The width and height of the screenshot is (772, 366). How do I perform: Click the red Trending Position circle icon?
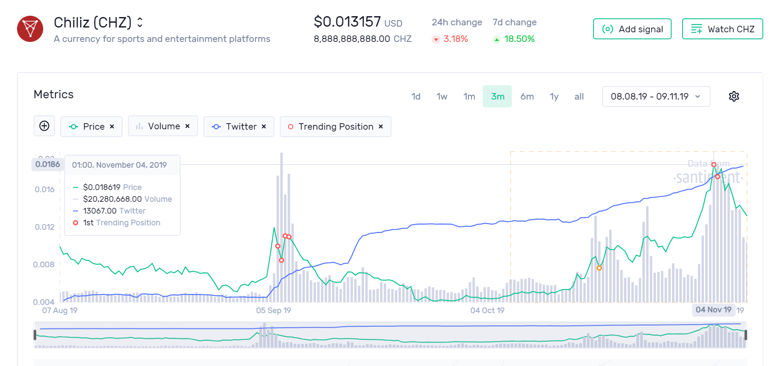pyautogui.click(x=291, y=127)
